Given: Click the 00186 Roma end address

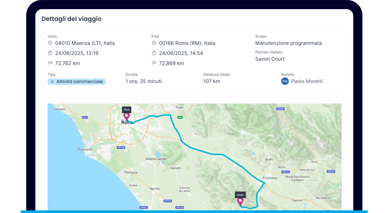Looking at the screenshot, I should coord(187,43).
